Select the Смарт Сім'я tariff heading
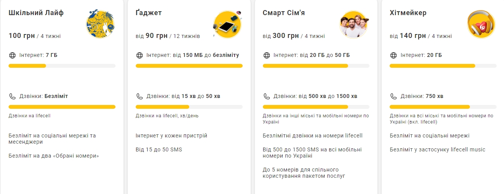Image resolution: width=504 pixels, height=194 pixels. [x=284, y=13]
